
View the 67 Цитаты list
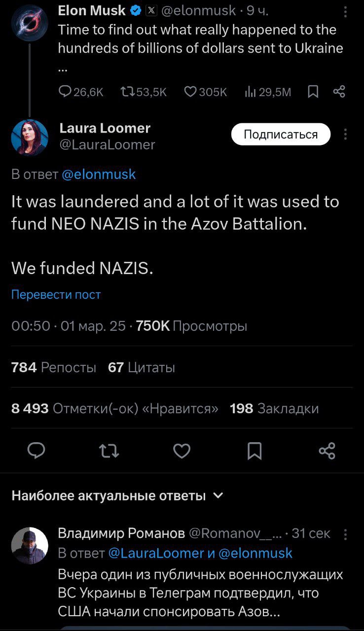(x=142, y=367)
